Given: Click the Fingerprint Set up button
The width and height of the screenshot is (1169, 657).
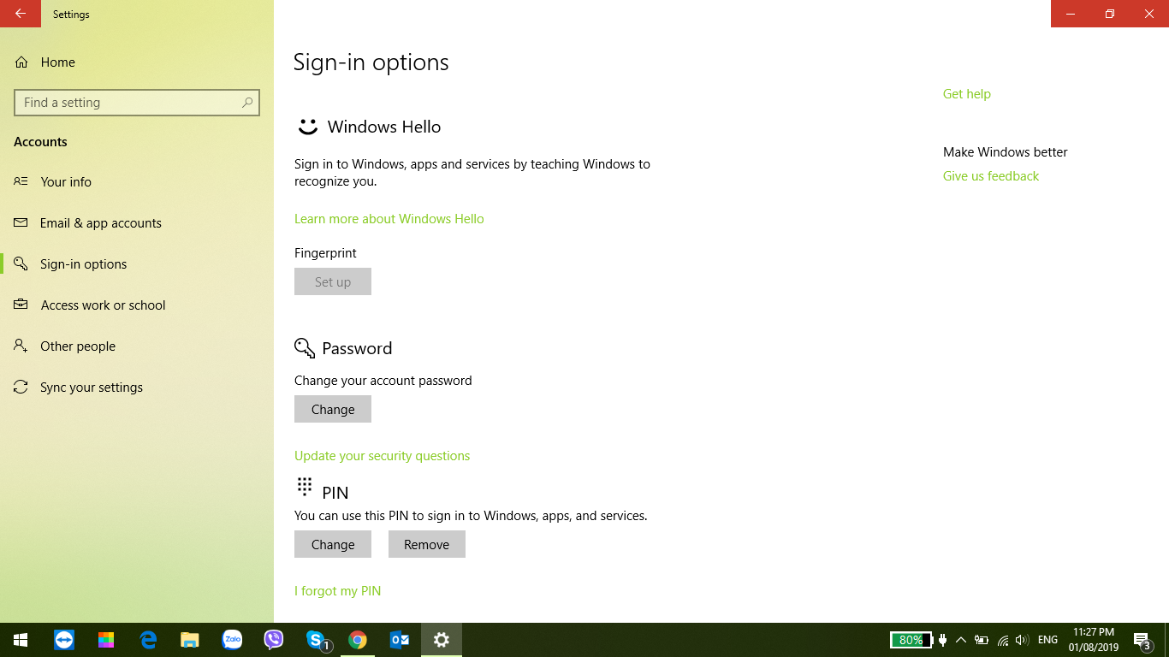Looking at the screenshot, I should coord(333,281).
